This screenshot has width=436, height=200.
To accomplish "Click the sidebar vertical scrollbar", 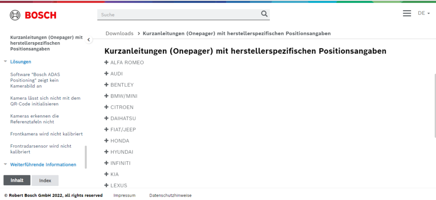I will point(86,157).
